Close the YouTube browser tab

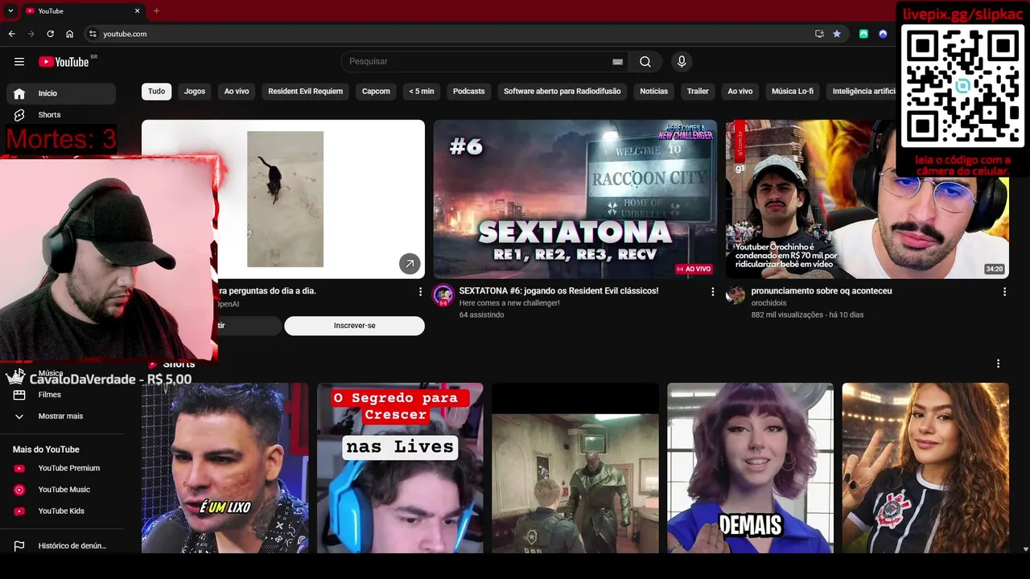[137, 11]
